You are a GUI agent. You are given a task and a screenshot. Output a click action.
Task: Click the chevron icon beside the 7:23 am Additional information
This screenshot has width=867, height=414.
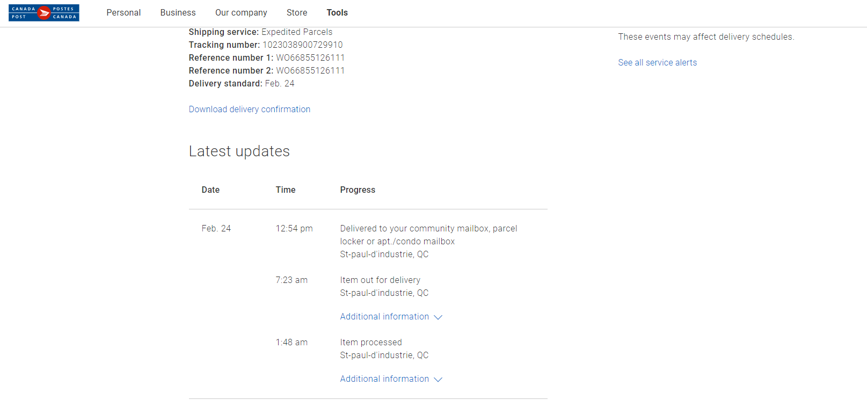tap(438, 317)
